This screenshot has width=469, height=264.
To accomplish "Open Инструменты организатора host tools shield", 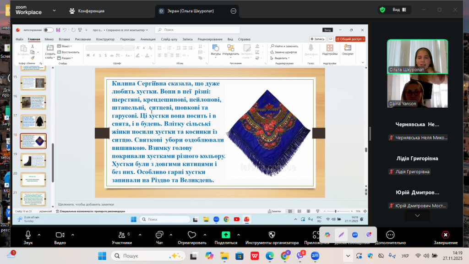I will [x=272, y=235].
